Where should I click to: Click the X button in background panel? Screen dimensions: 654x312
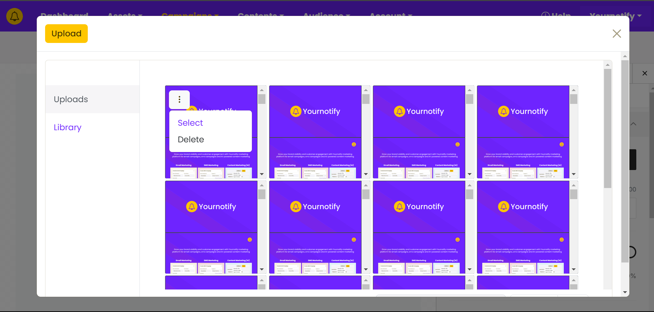tap(645, 73)
